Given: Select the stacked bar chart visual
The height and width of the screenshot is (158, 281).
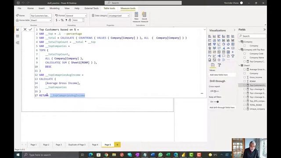Looking at the screenshot, I should click(210, 36).
